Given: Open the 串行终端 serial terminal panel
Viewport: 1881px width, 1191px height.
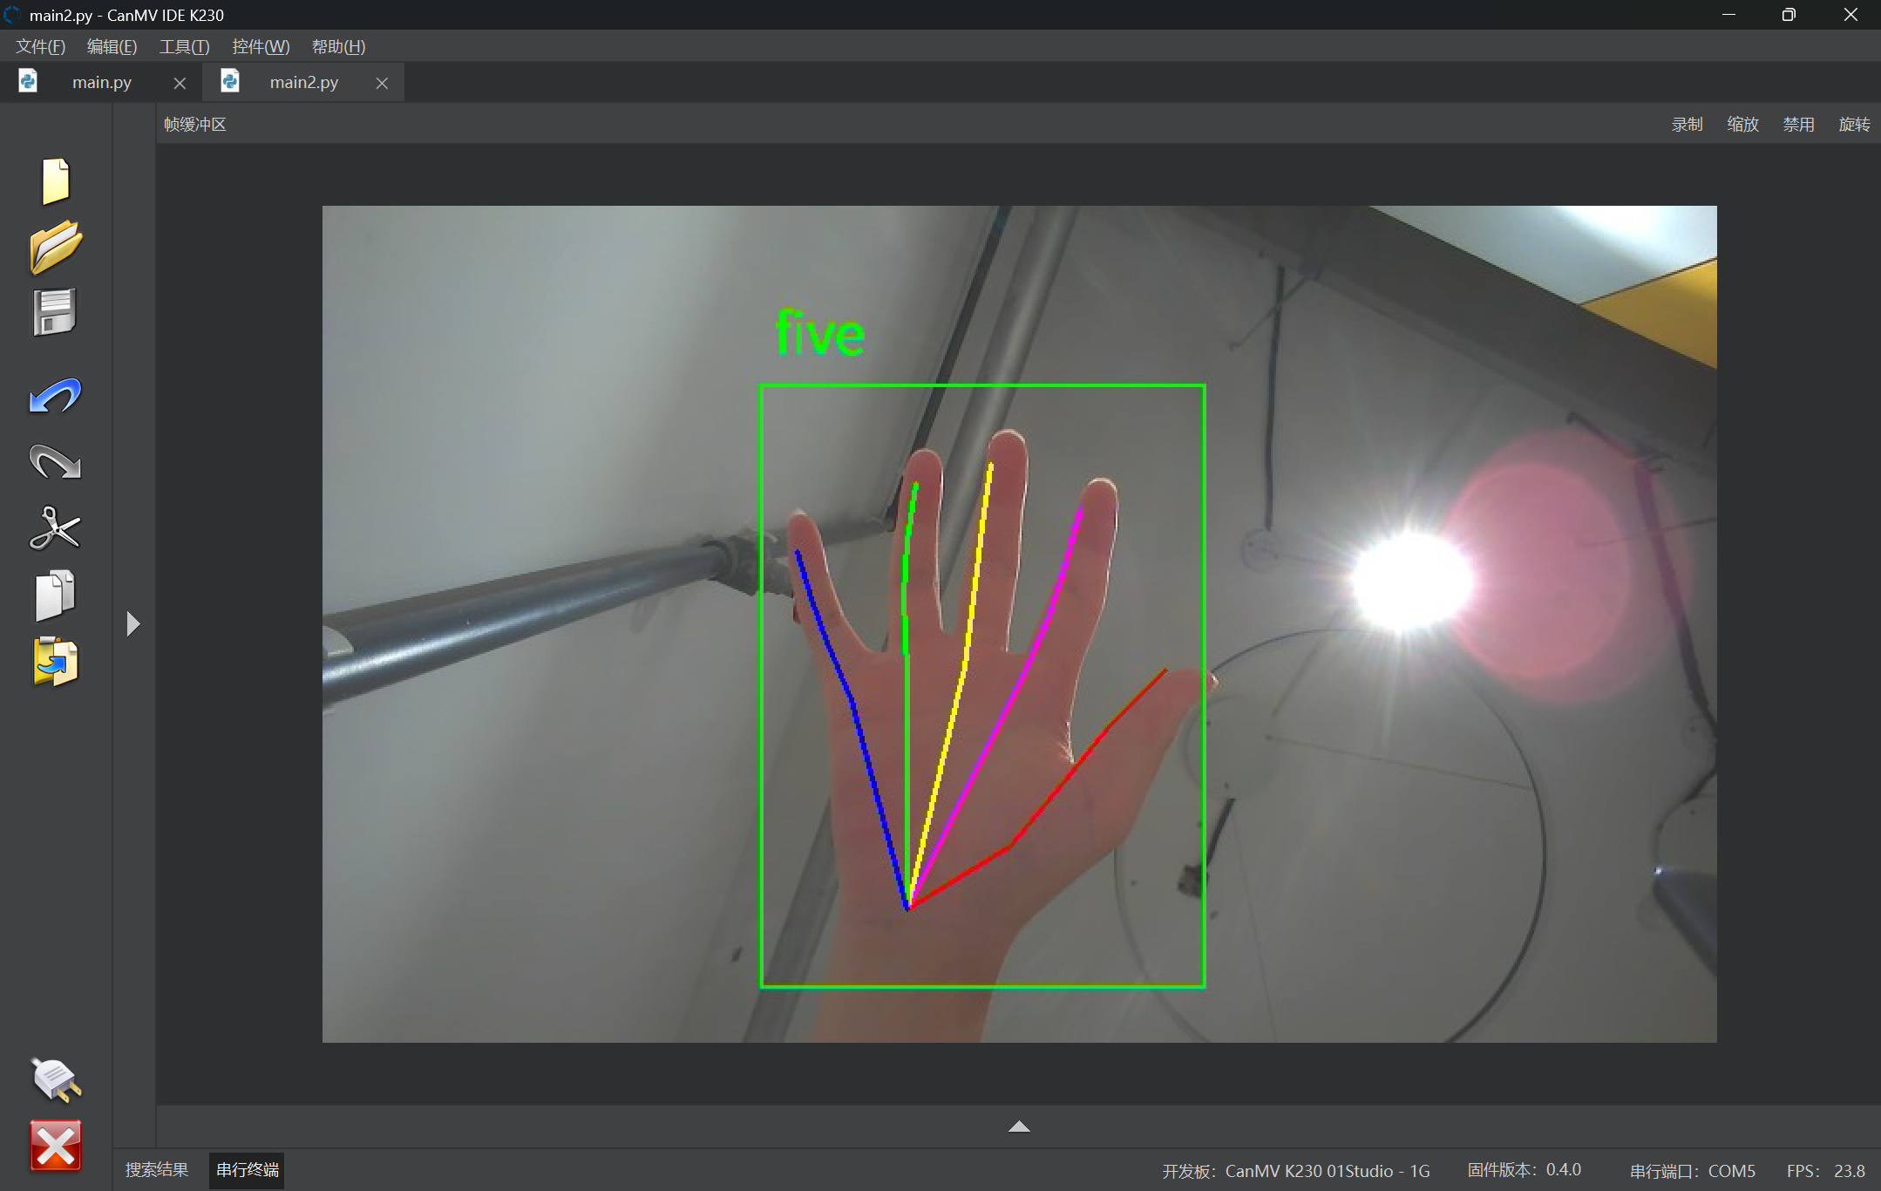Looking at the screenshot, I should pos(248,1169).
